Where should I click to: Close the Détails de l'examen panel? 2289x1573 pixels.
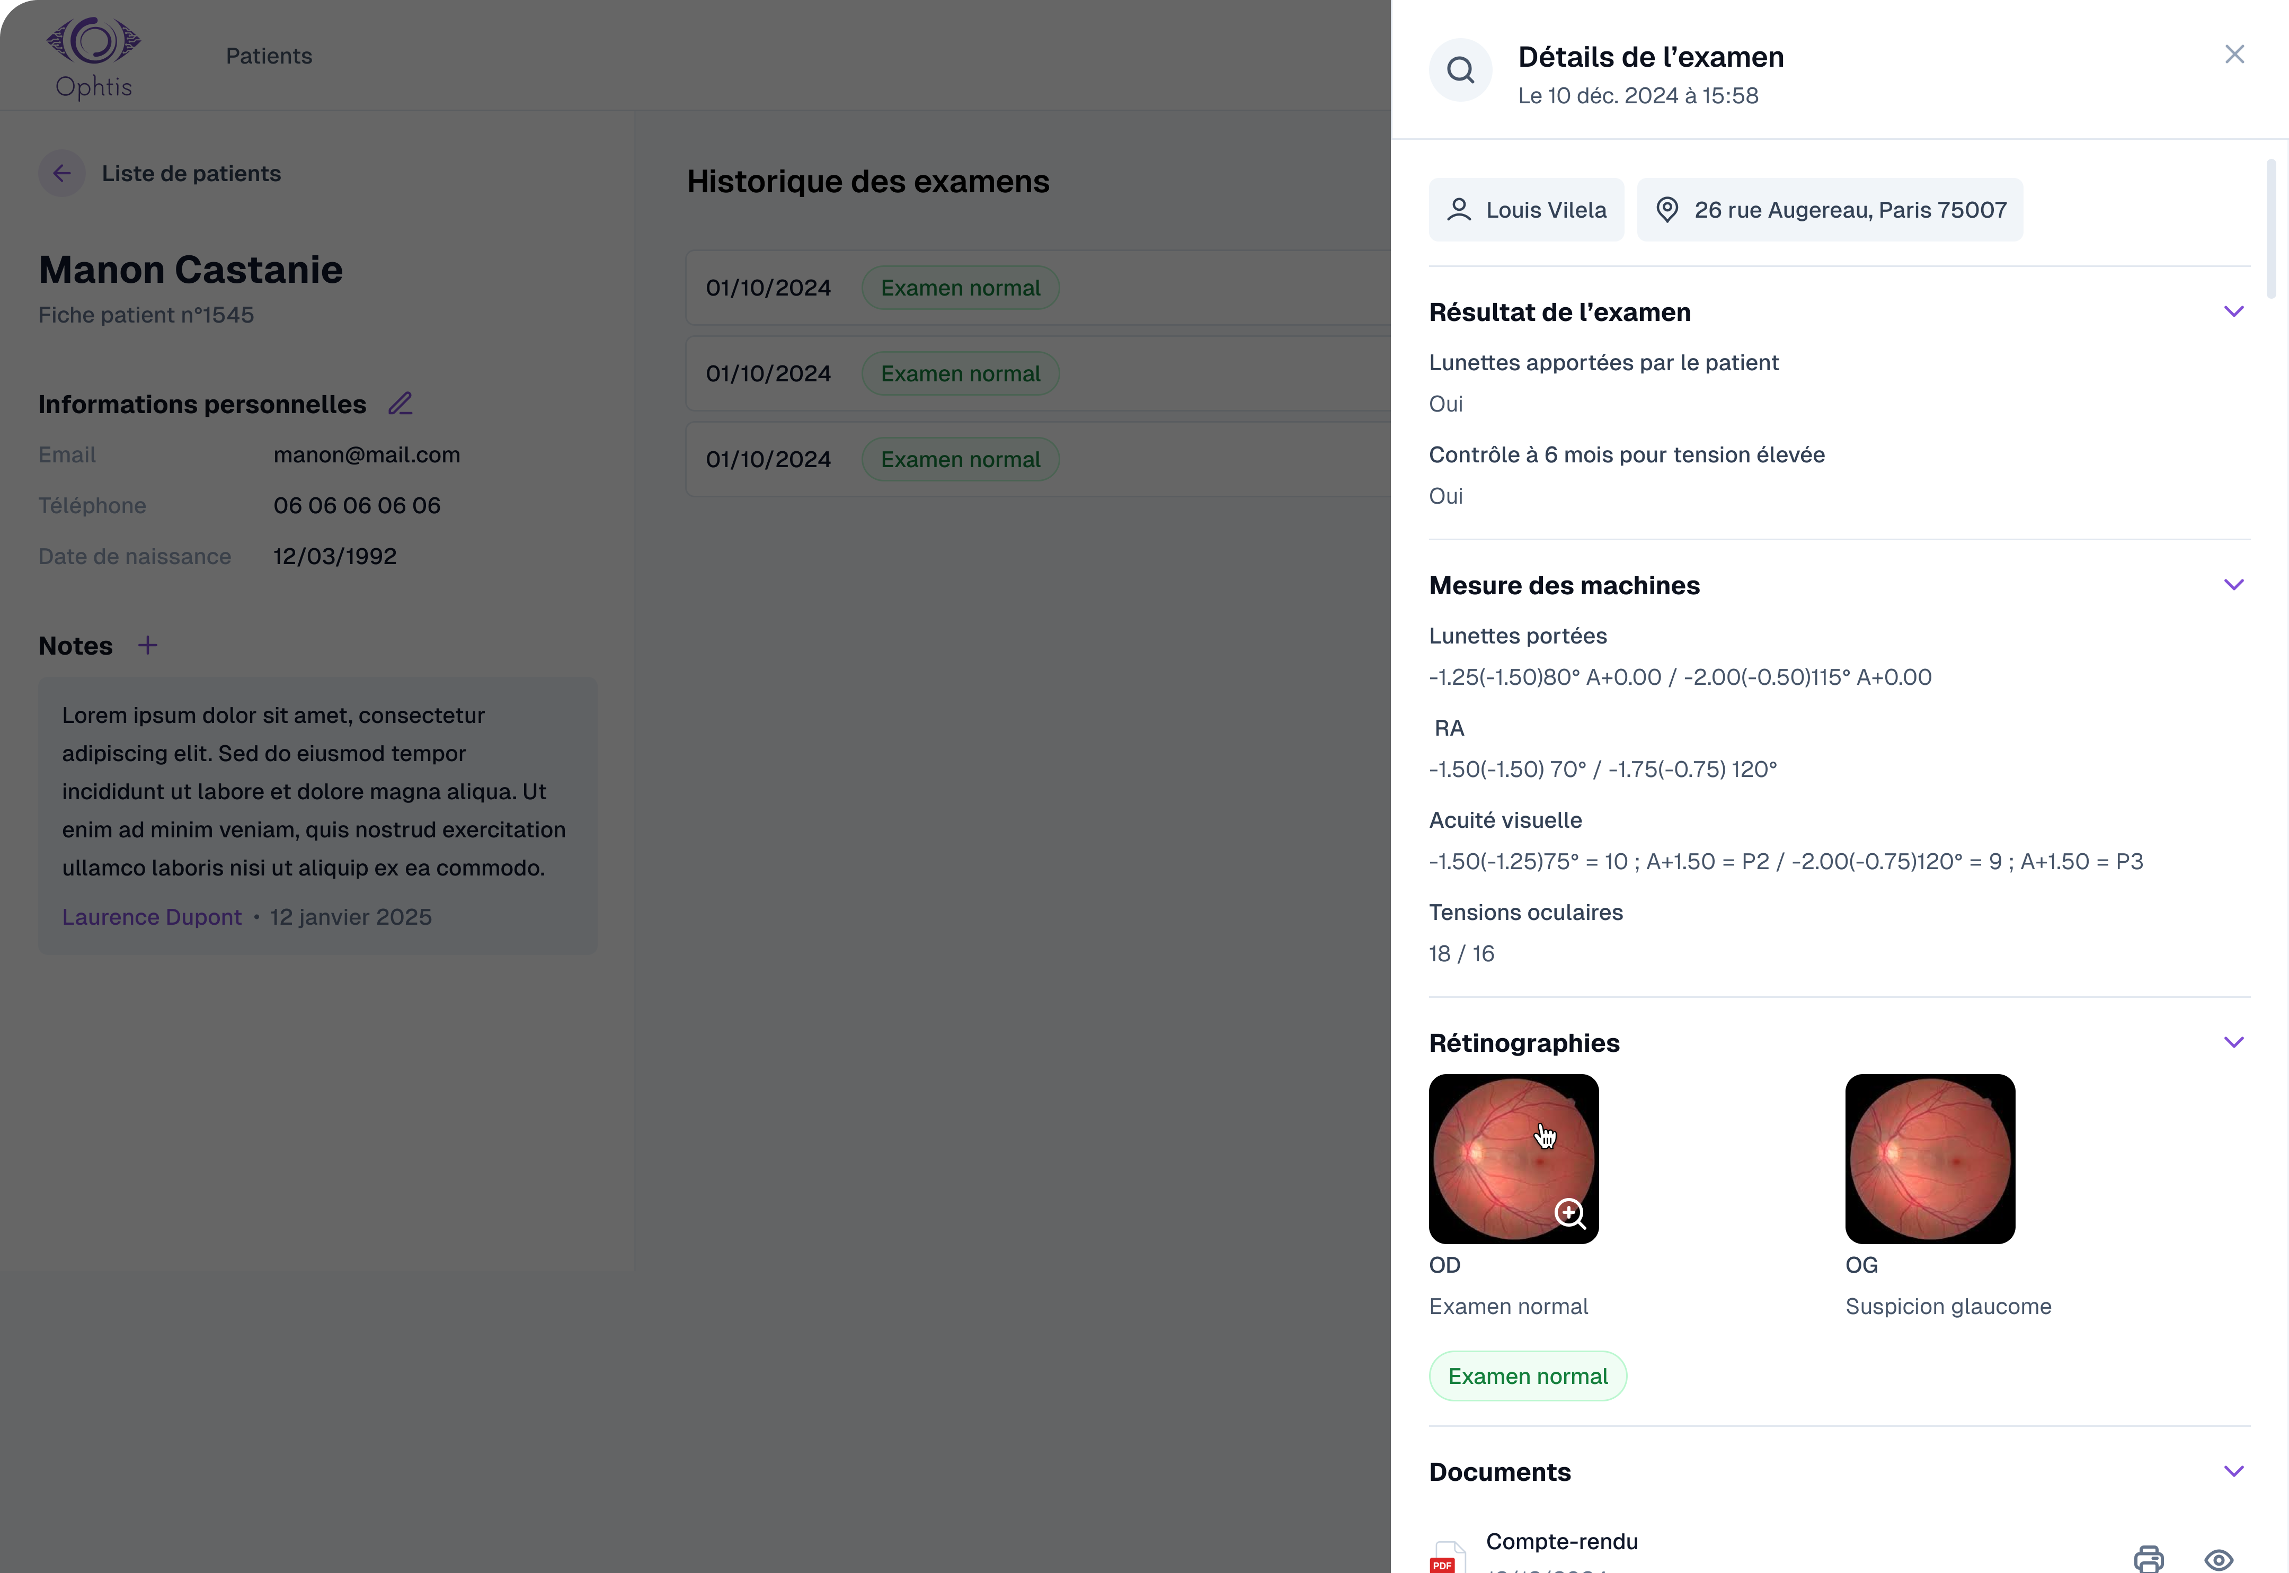coord(2234,54)
